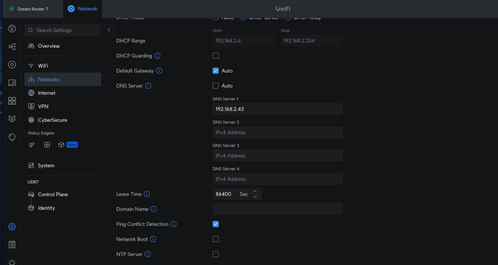This screenshot has height=265, width=498.
Task: Open the Insights lightbulb icon
Action: (12, 137)
